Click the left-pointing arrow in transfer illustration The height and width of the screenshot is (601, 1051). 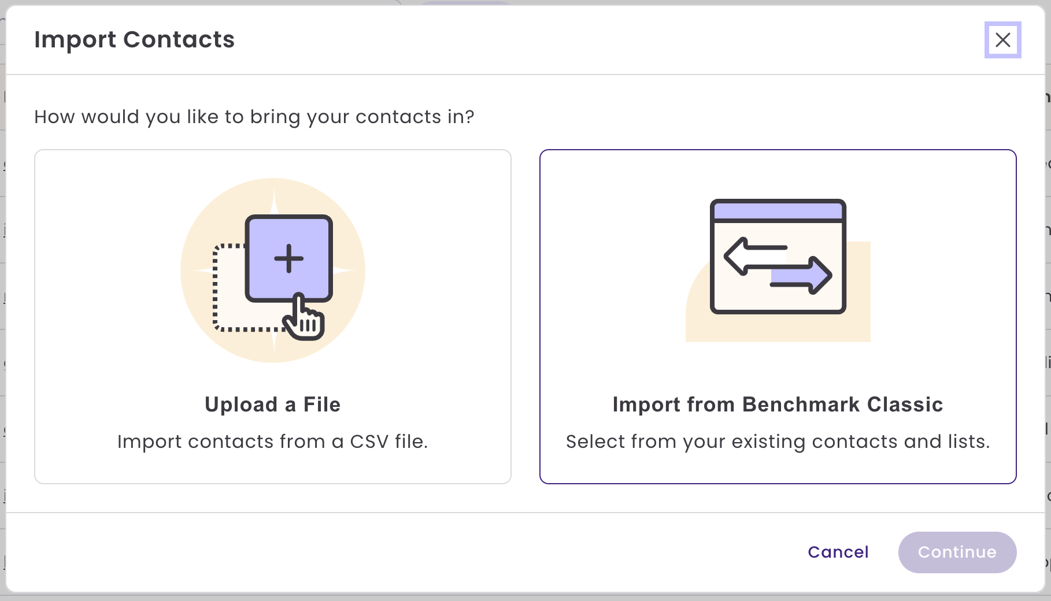pyautogui.click(x=755, y=257)
